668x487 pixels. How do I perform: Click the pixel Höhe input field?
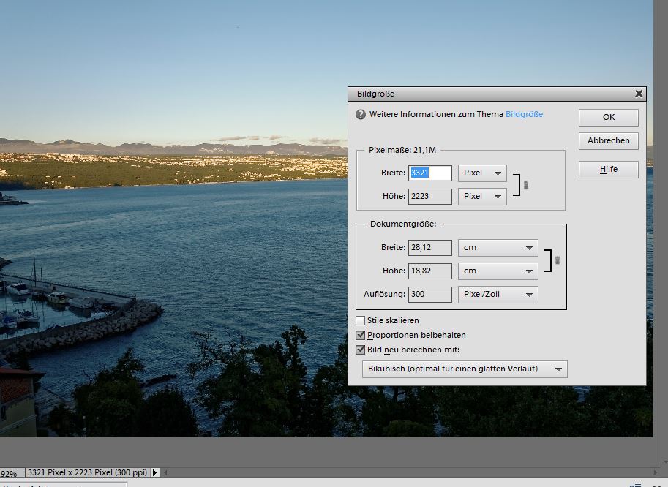(429, 196)
